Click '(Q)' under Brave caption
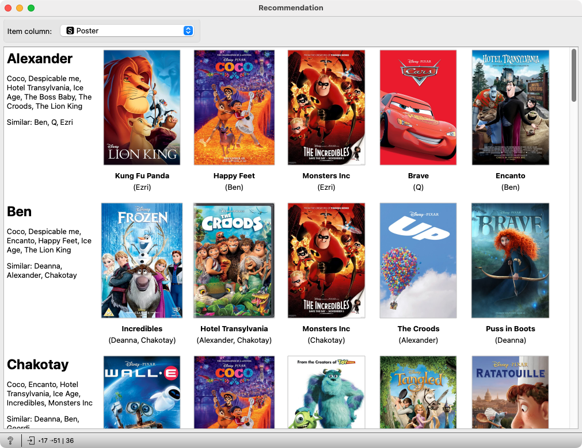Screen dimensions: 582x448 click(x=419, y=187)
